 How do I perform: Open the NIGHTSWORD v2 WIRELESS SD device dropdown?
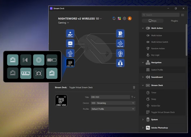pyautogui.click(x=80, y=18)
